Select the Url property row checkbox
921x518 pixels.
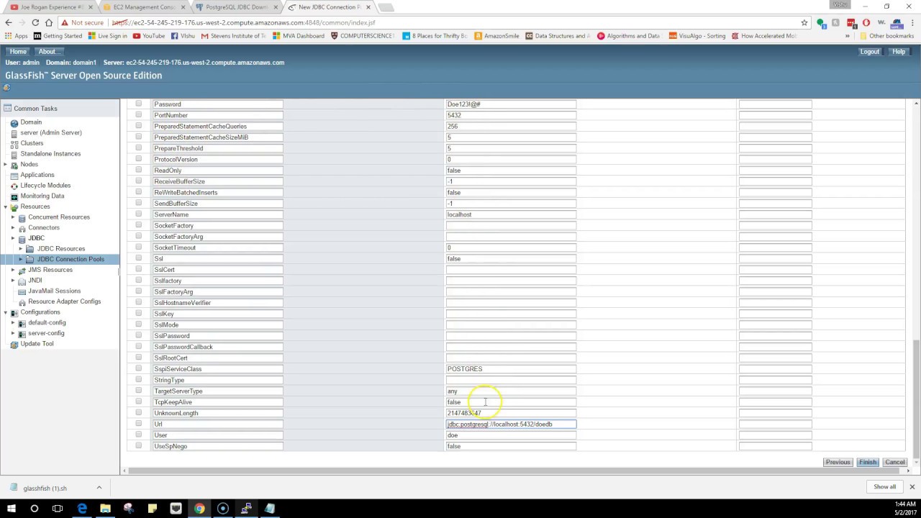(139, 423)
